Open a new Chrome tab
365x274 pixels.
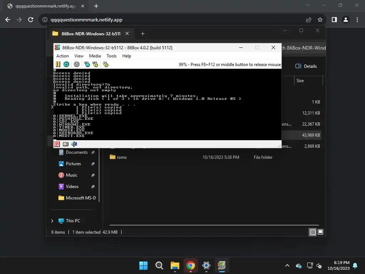(96, 6)
